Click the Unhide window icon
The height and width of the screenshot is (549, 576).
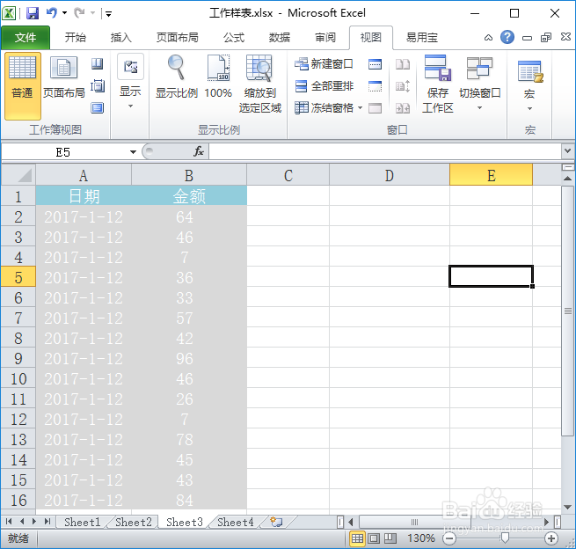375,108
